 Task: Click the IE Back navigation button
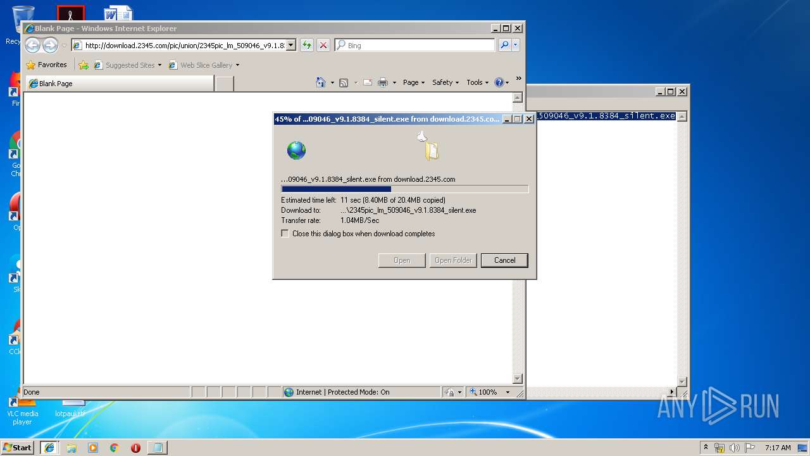pos(32,45)
